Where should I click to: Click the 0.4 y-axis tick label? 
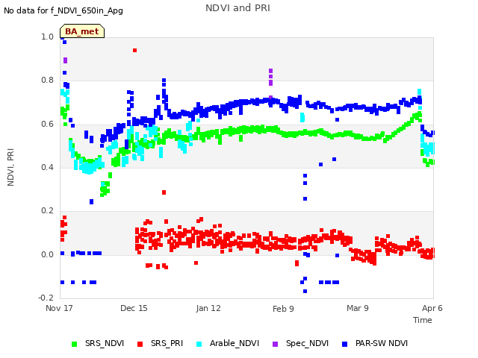pyautogui.click(x=47, y=167)
